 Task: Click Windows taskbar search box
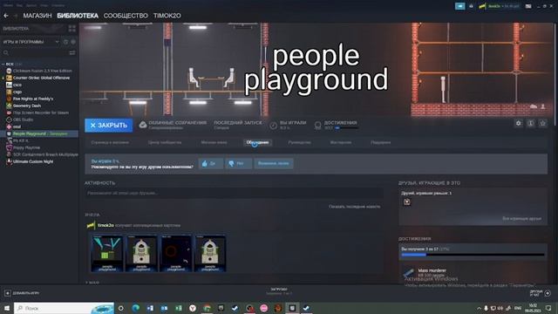[64, 308]
